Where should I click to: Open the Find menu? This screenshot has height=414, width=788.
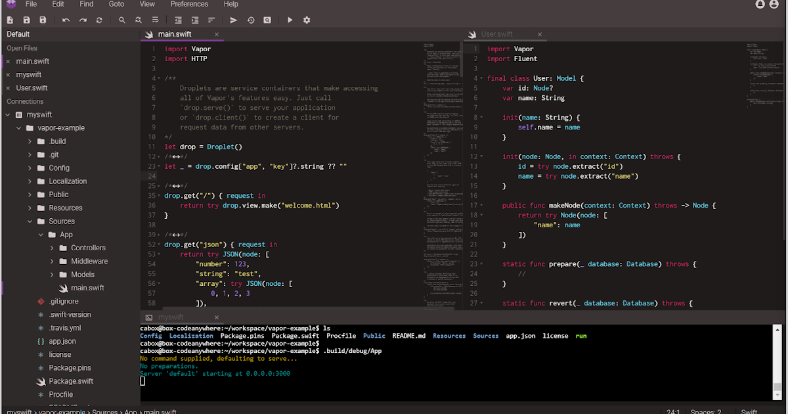point(86,4)
